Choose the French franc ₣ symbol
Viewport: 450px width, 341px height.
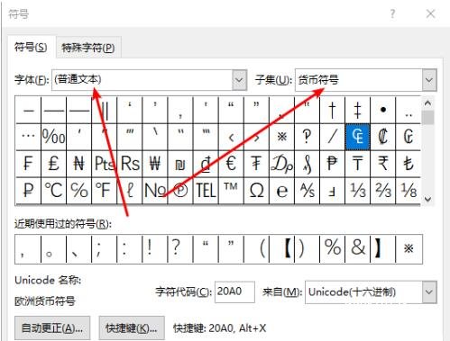28,164
